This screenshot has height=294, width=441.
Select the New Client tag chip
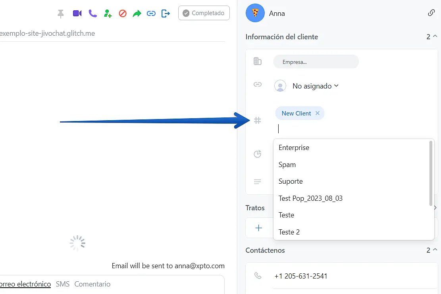point(300,113)
